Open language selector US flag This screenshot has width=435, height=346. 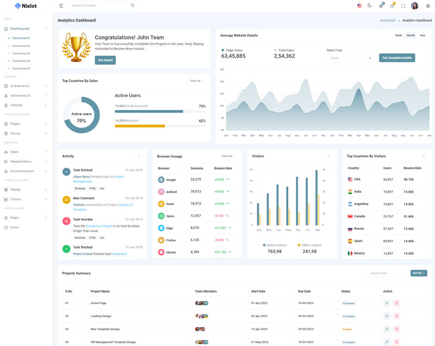point(359,5)
